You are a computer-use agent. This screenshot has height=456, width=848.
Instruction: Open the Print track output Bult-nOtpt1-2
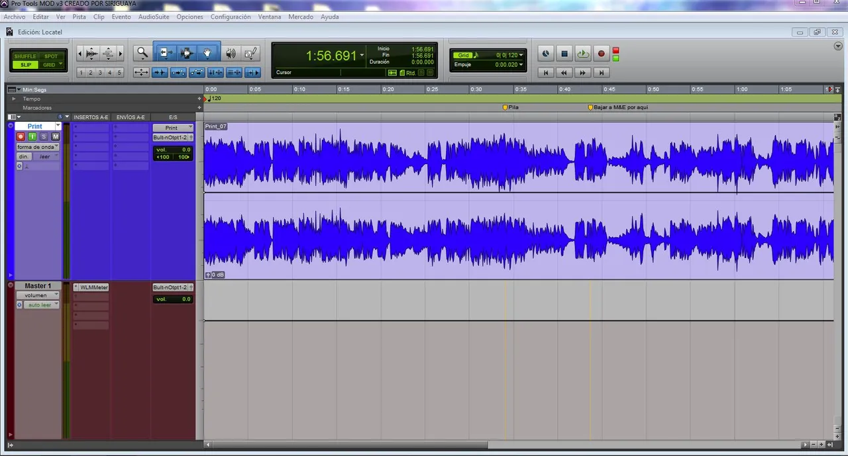[x=171, y=138]
